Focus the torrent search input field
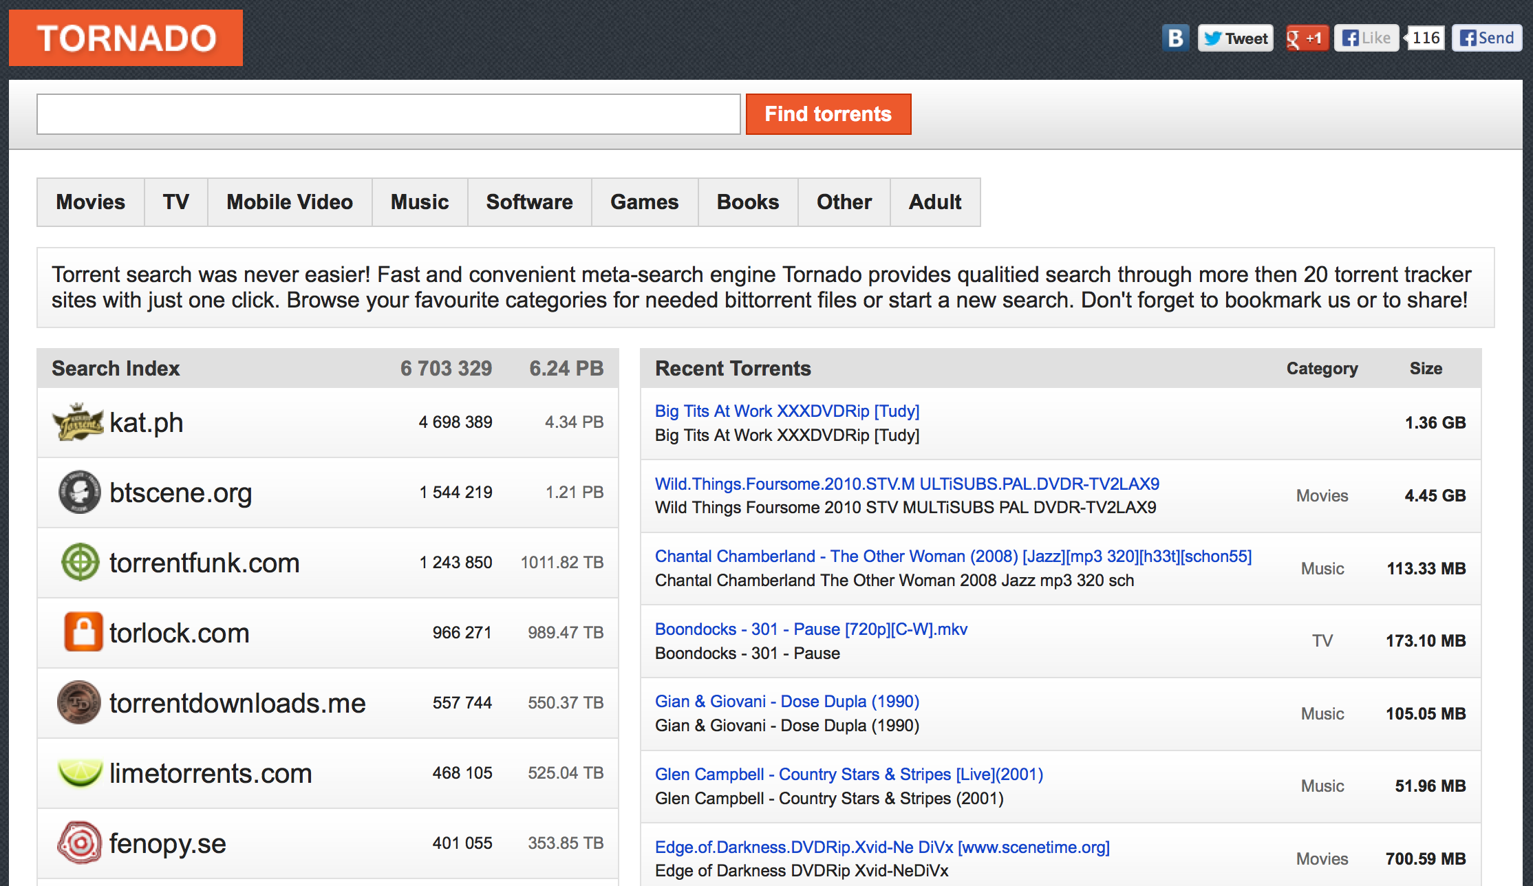1533x886 pixels. (x=389, y=114)
